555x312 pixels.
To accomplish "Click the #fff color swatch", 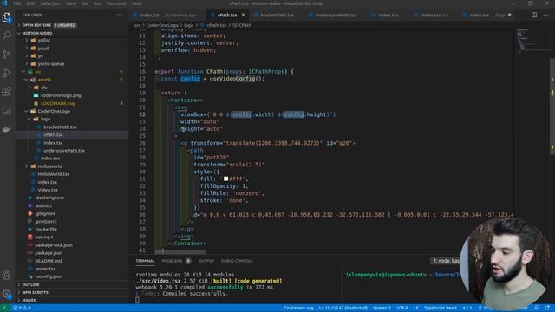I will [x=225, y=179].
